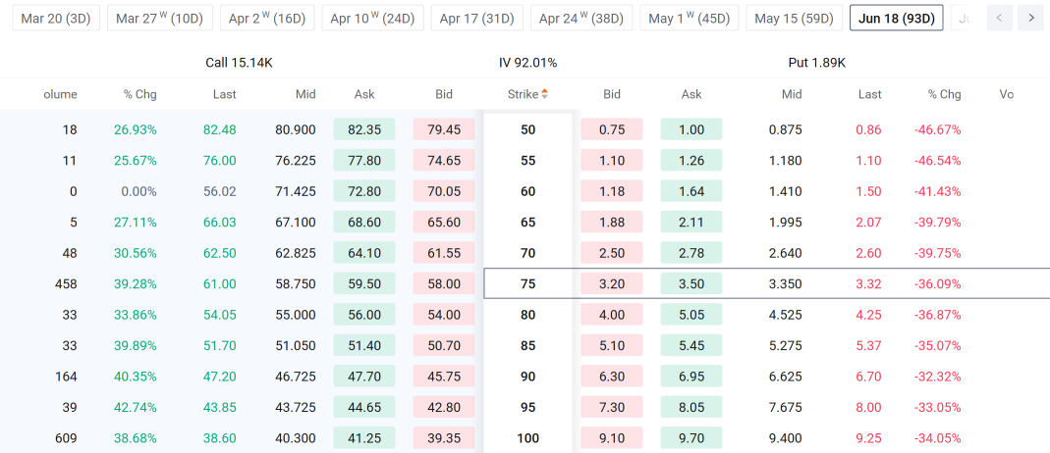Click put Bid 3.20 at strike 75
This screenshot has width=1050, height=453.
[612, 284]
